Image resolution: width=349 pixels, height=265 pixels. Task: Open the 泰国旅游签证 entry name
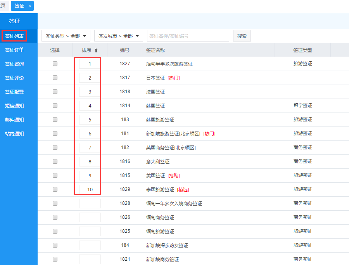coord(160,190)
